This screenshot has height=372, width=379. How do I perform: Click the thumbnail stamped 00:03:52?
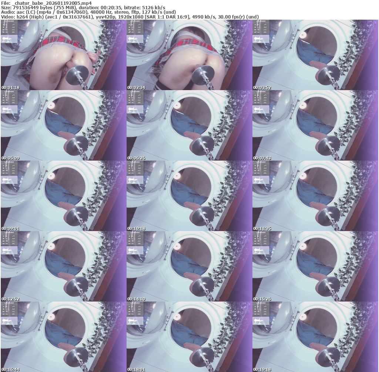tap(315, 55)
